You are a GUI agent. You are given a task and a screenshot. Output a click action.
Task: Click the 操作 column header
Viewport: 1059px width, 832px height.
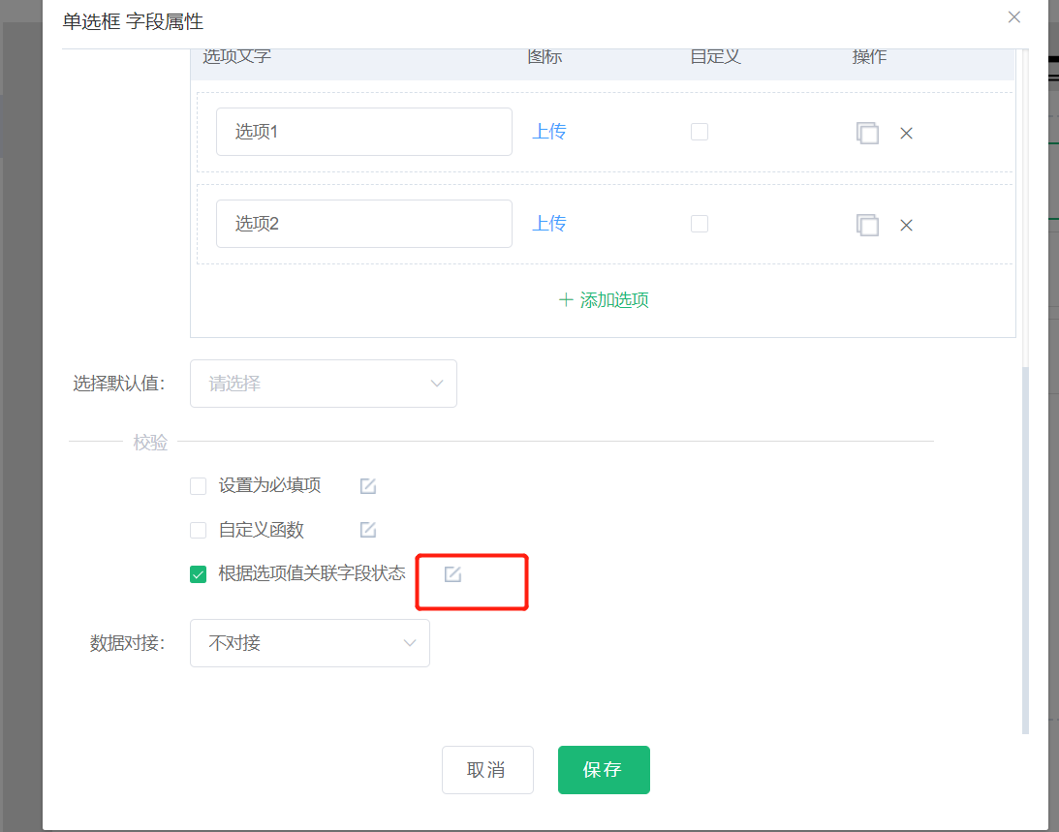(x=869, y=57)
